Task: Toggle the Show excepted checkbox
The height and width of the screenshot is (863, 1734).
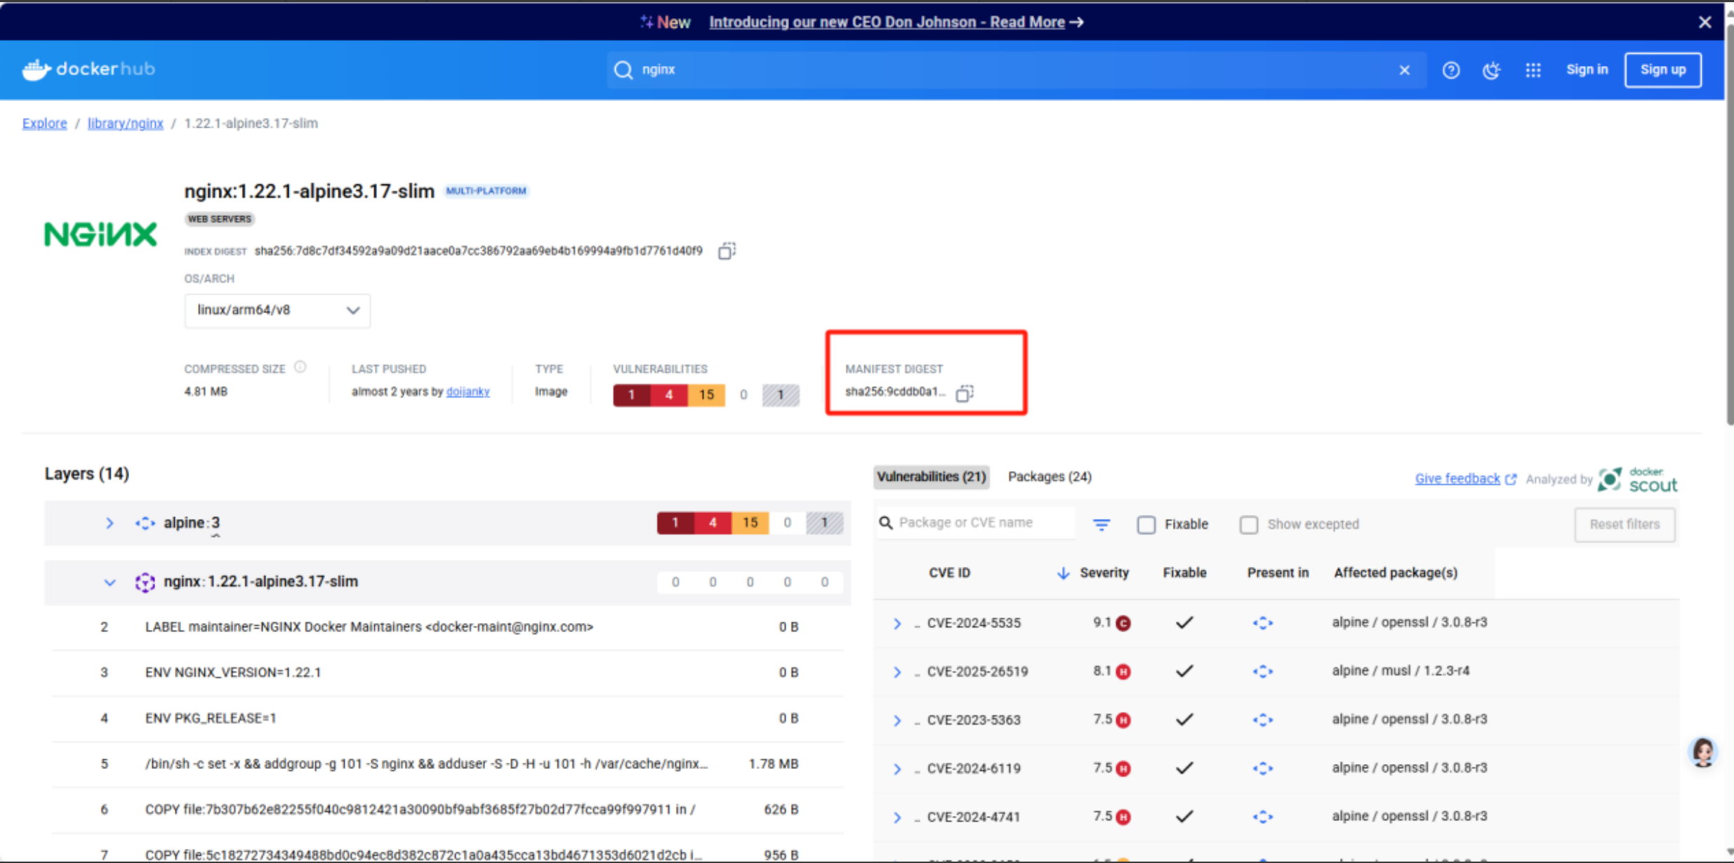Action: 1249,525
